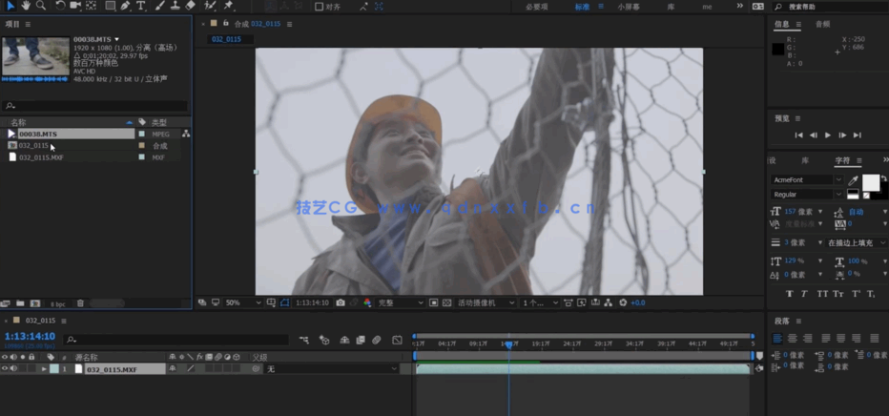Screen dimensions: 889x416
Task: Select the Hand tool
Action: point(26,6)
